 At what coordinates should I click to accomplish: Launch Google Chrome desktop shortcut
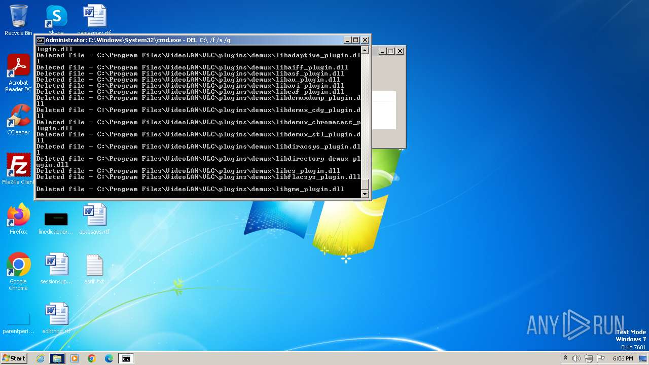18,272
